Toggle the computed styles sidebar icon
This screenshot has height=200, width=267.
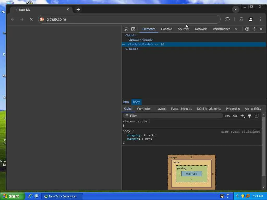click(x=257, y=116)
